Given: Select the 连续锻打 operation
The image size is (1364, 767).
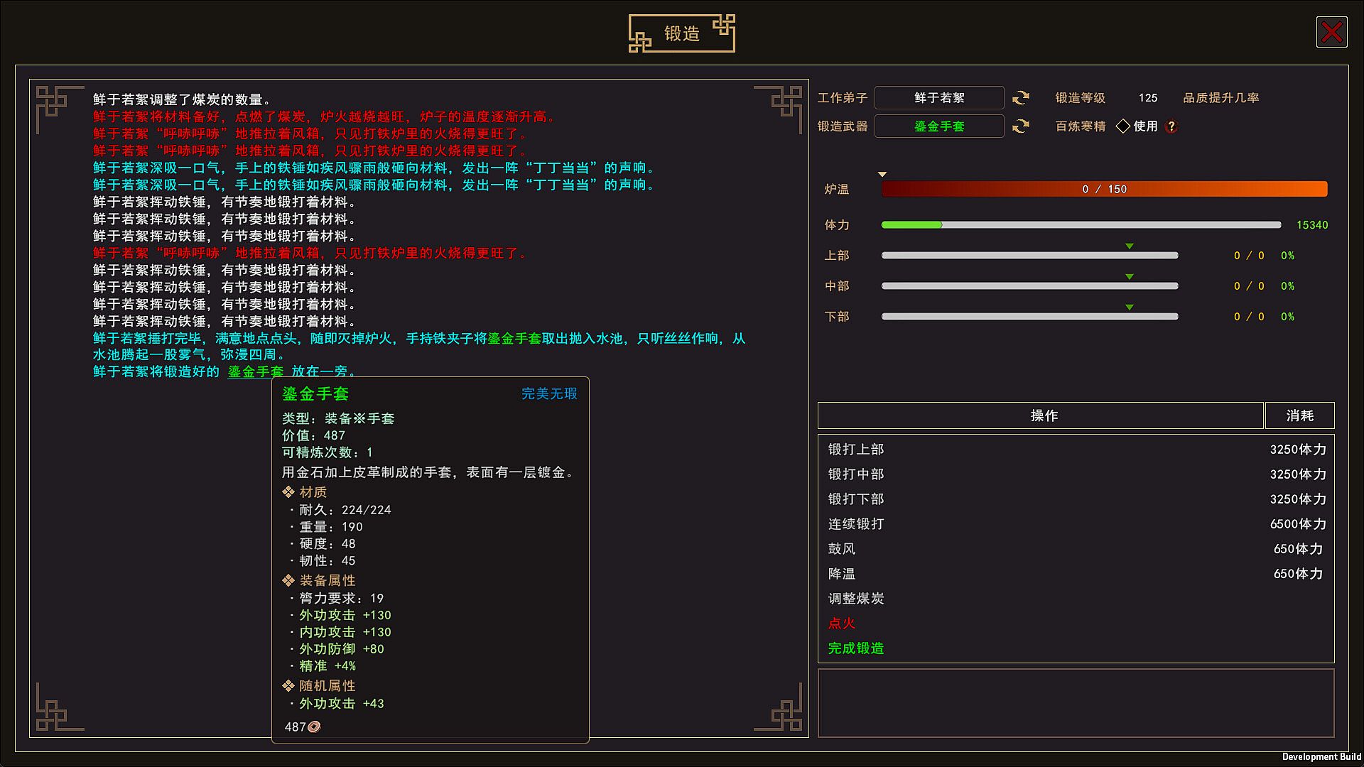Looking at the screenshot, I should (856, 524).
